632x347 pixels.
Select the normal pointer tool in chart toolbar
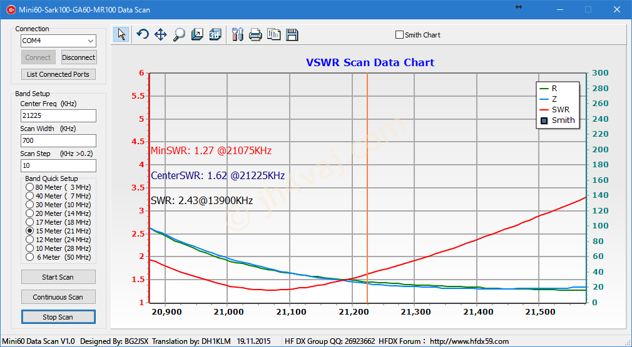point(121,34)
